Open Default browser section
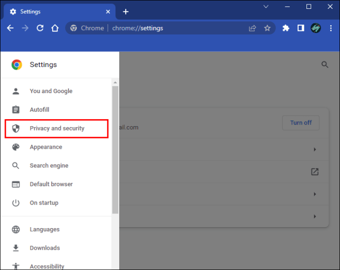This screenshot has height=270, width=340. pos(56,184)
